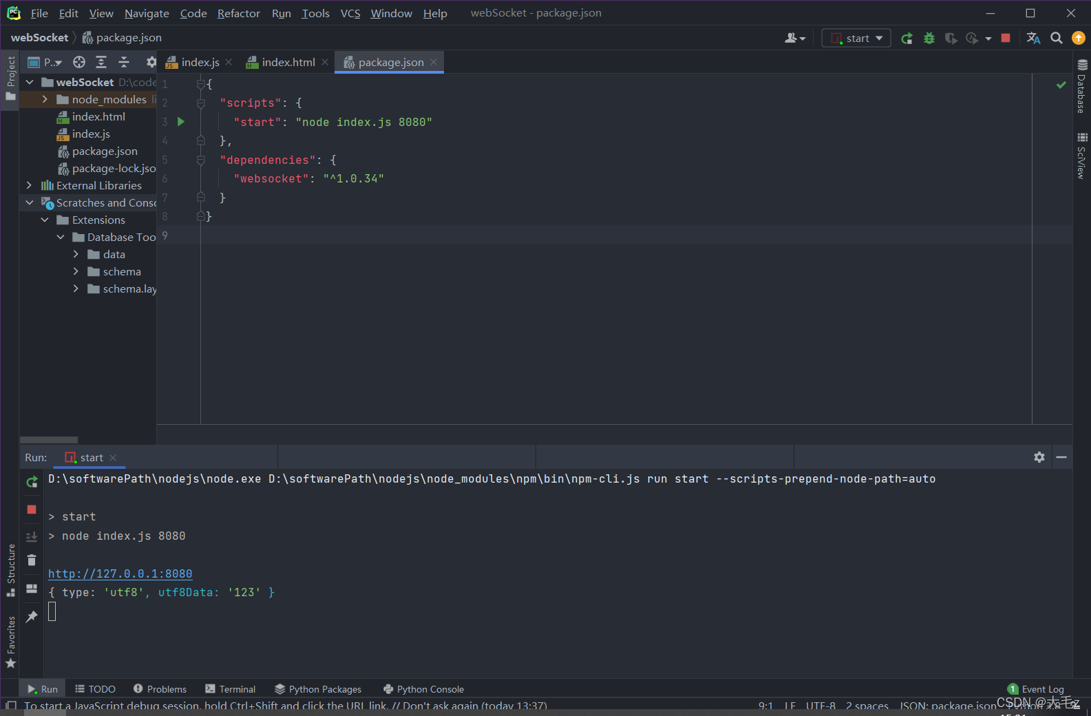Image resolution: width=1091 pixels, height=716 pixels.
Task: Click the orange update notification icon
Action: click(1079, 39)
